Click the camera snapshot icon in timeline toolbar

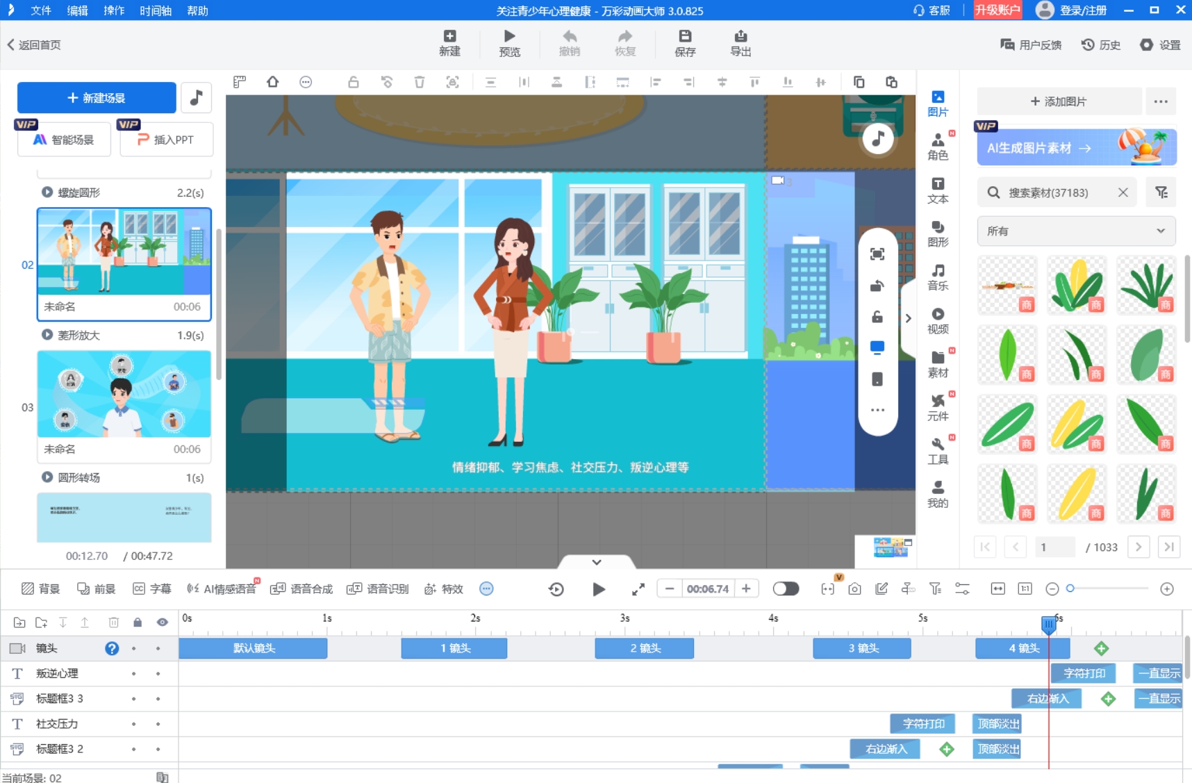[854, 589]
